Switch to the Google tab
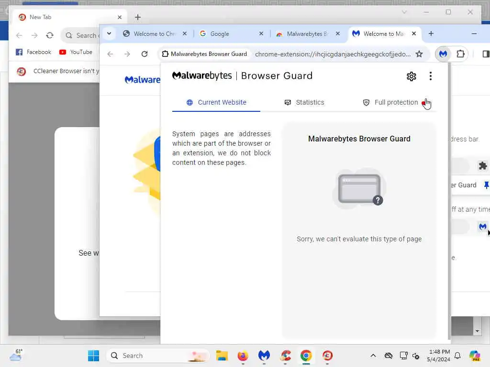This screenshot has height=367, width=490. click(x=231, y=34)
